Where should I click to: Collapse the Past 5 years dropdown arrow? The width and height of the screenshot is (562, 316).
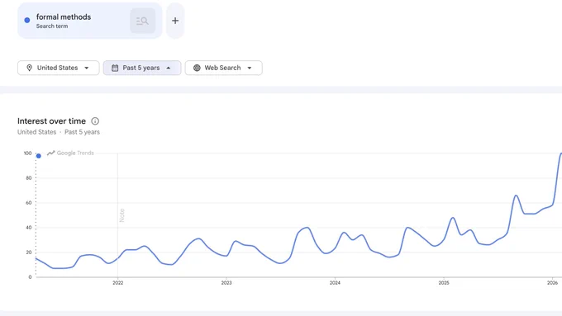(x=169, y=68)
